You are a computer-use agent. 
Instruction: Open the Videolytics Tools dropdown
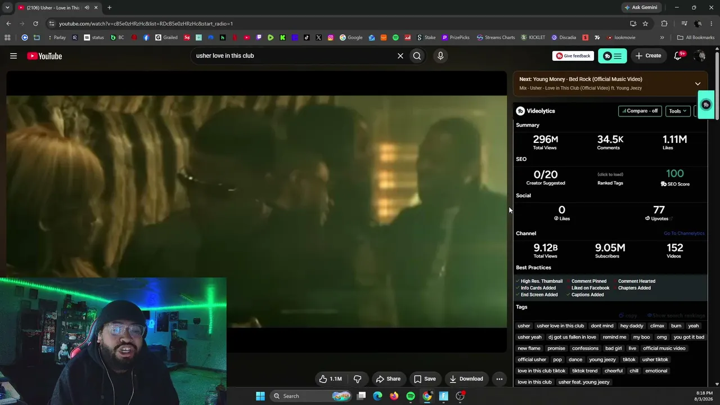pyautogui.click(x=678, y=111)
